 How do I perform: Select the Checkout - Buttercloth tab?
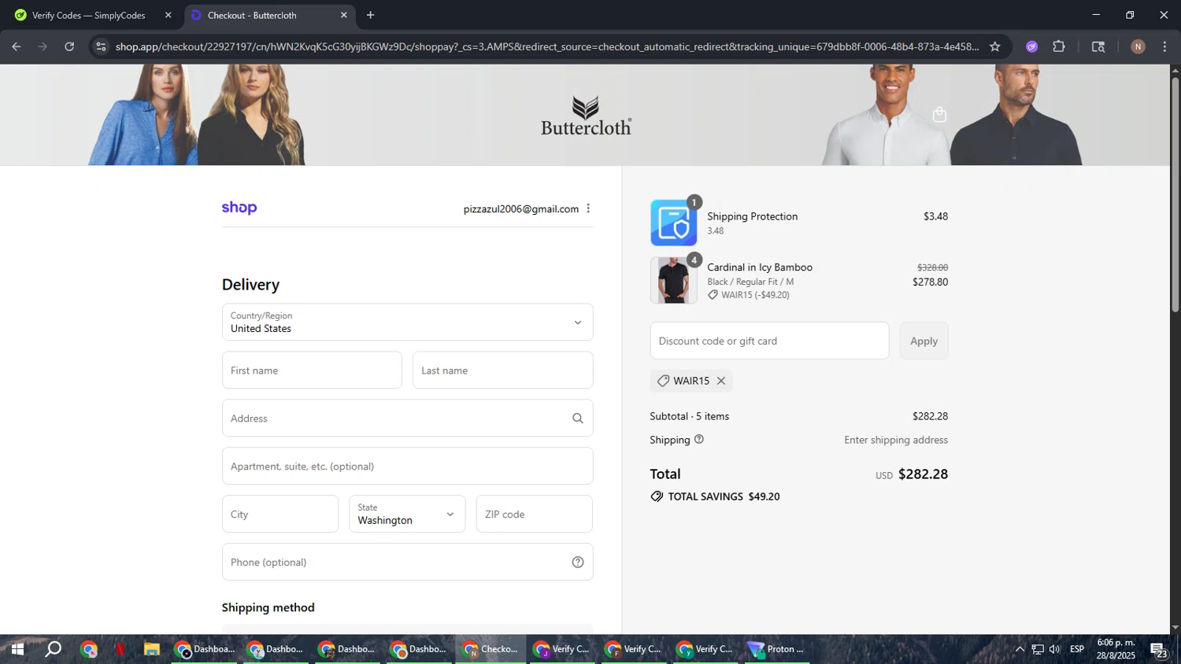[252, 15]
